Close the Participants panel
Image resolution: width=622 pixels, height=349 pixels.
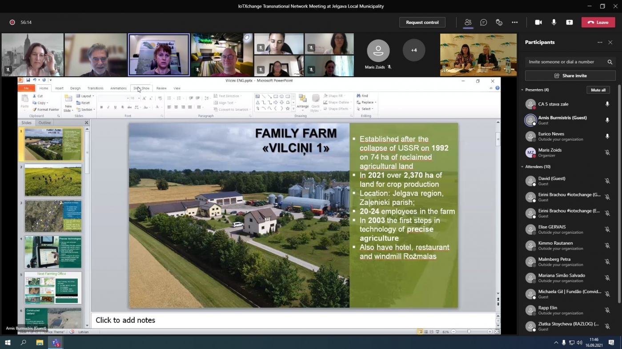(x=610, y=43)
